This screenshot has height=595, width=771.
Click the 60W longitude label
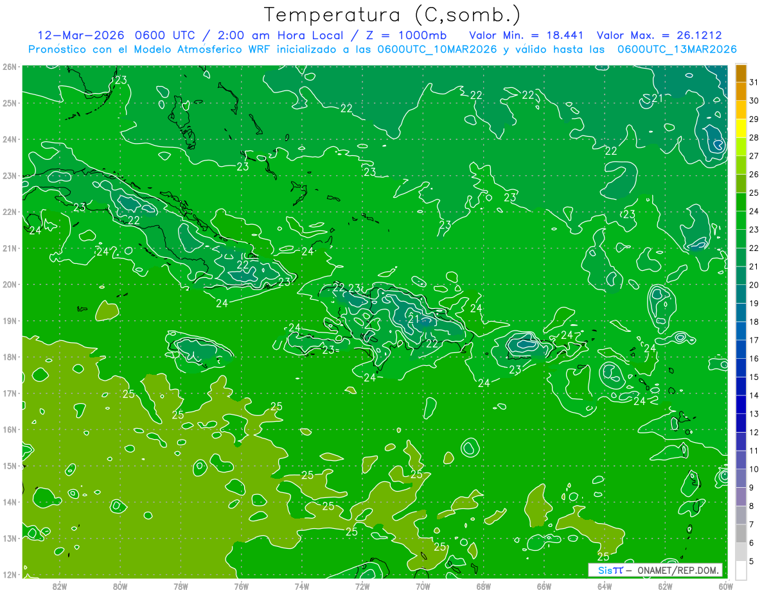[x=725, y=586]
